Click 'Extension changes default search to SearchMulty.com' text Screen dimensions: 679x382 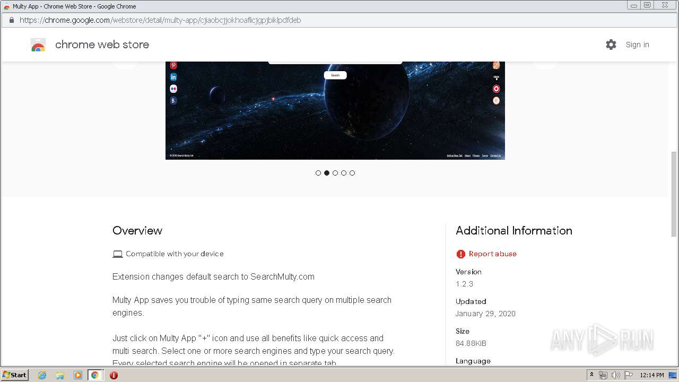pyautogui.click(x=213, y=277)
